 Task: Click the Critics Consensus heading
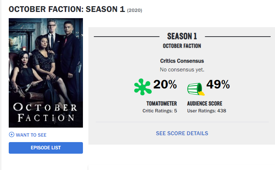point(182,61)
